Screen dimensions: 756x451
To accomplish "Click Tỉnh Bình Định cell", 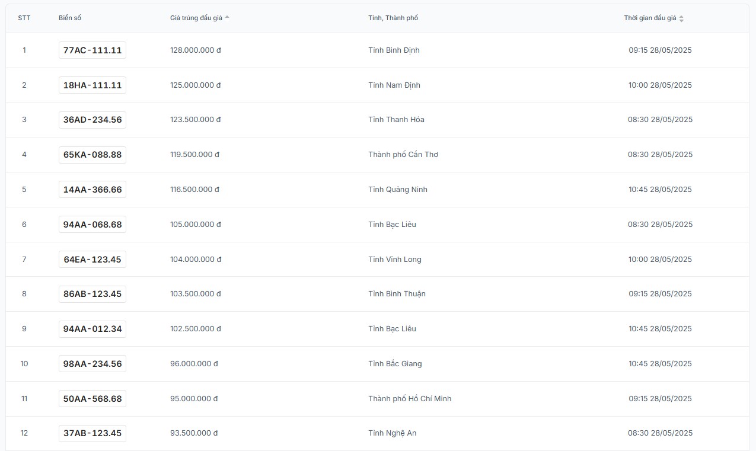I will [x=394, y=50].
